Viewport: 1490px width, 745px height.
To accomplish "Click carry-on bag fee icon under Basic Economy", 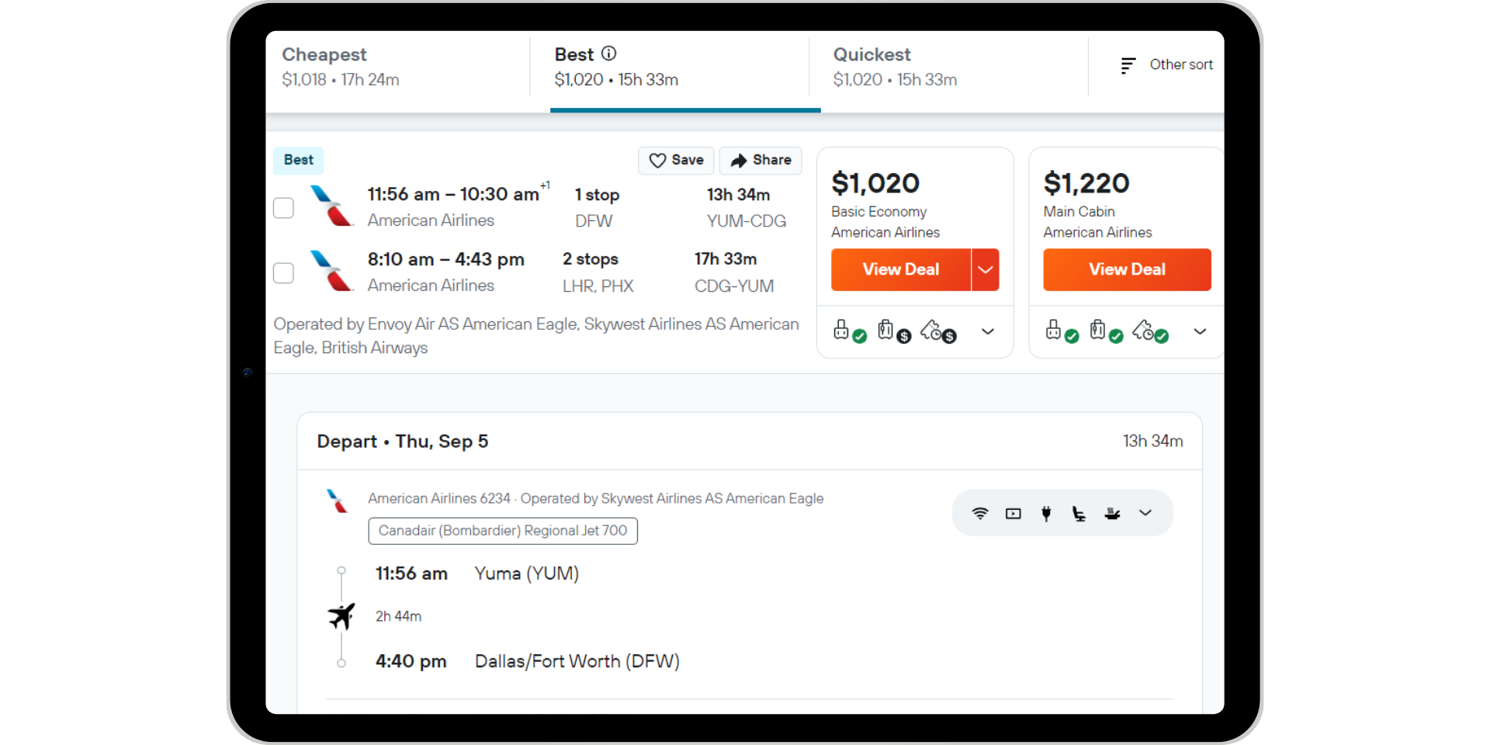I will (x=893, y=331).
